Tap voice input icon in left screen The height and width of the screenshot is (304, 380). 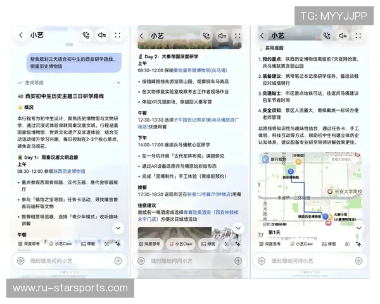[21, 261]
